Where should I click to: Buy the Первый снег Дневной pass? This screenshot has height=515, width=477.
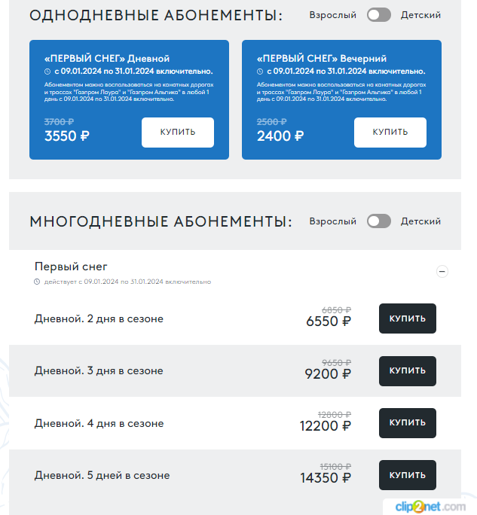pos(178,132)
